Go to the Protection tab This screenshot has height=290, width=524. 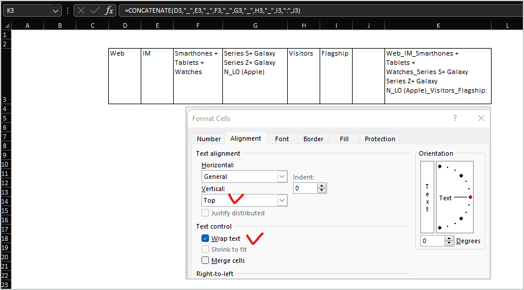tap(380, 139)
